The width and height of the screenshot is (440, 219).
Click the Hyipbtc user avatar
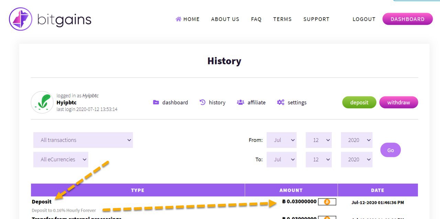point(42,102)
